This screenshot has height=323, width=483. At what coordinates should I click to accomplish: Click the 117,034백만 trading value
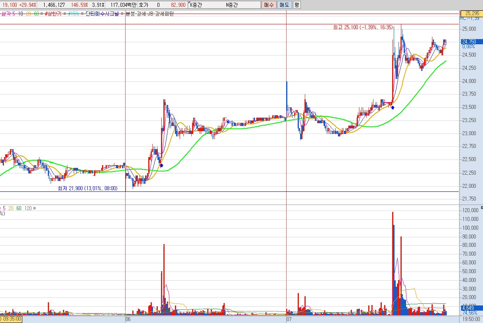click(x=124, y=5)
